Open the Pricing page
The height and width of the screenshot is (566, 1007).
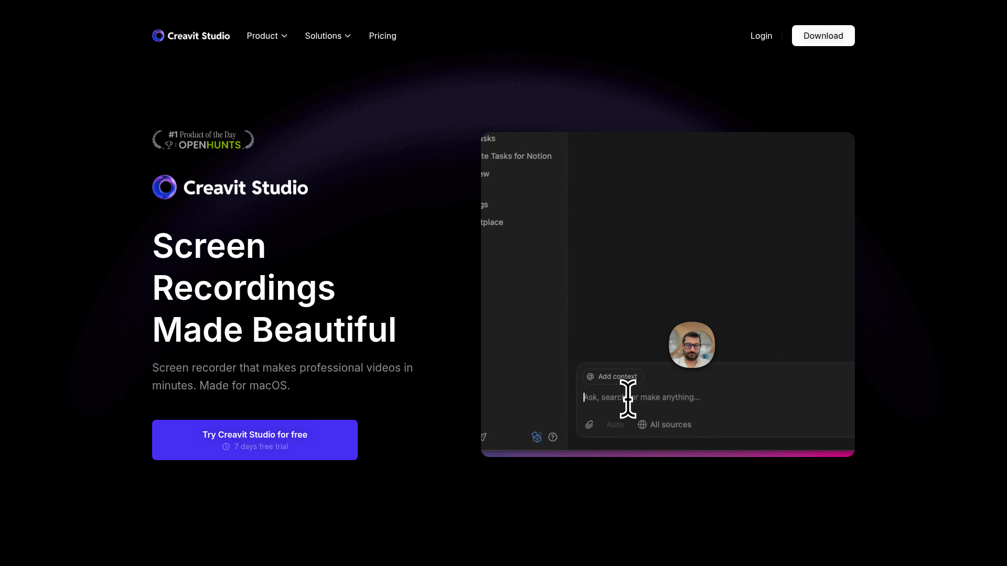(x=382, y=36)
